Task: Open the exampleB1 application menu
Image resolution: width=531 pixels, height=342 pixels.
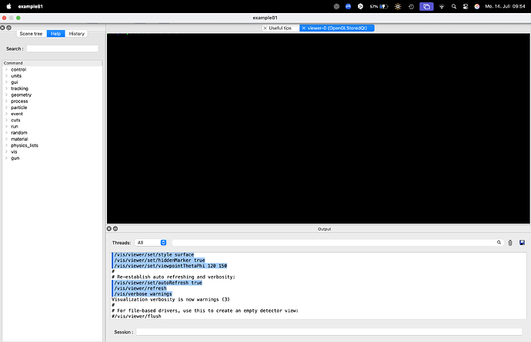Action: point(31,6)
